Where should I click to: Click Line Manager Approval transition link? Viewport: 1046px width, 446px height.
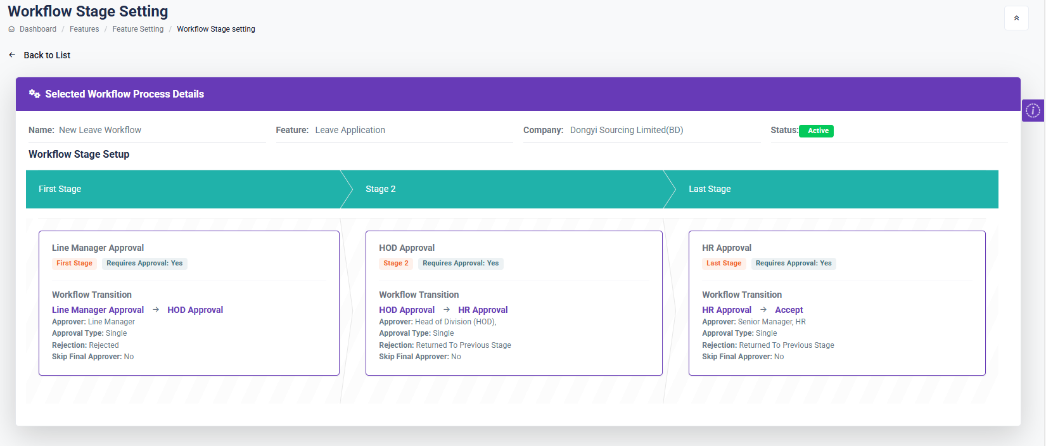98,310
